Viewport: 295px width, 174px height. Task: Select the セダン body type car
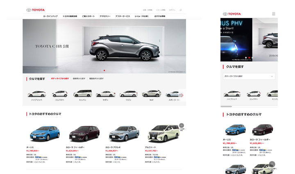tap(106, 94)
